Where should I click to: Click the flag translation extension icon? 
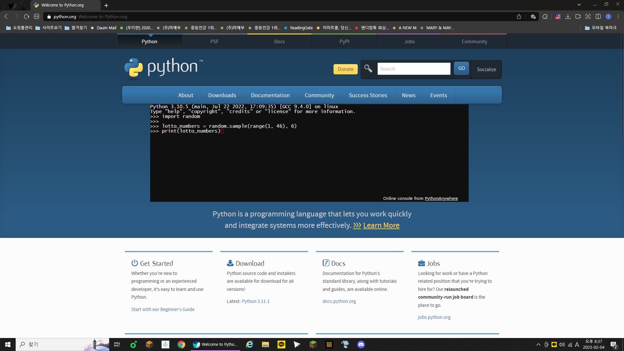(x=558, y=17)
